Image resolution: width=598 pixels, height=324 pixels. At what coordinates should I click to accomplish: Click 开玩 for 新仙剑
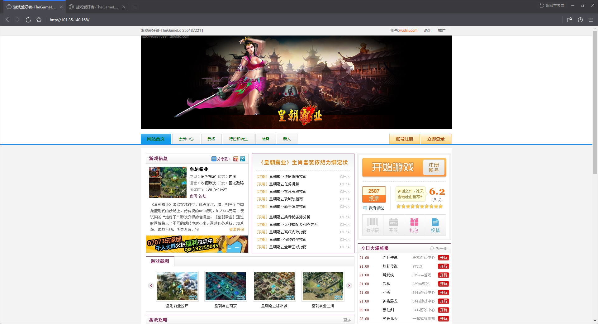point(444,310)
